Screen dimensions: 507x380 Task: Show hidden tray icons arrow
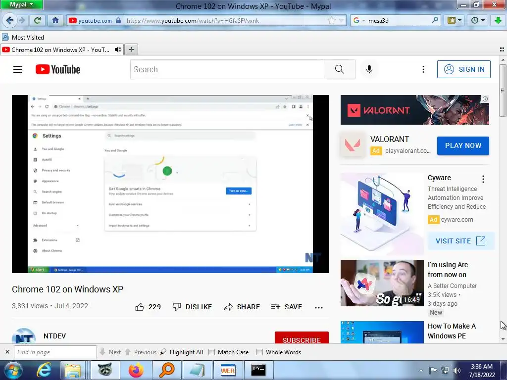point(421,371)
